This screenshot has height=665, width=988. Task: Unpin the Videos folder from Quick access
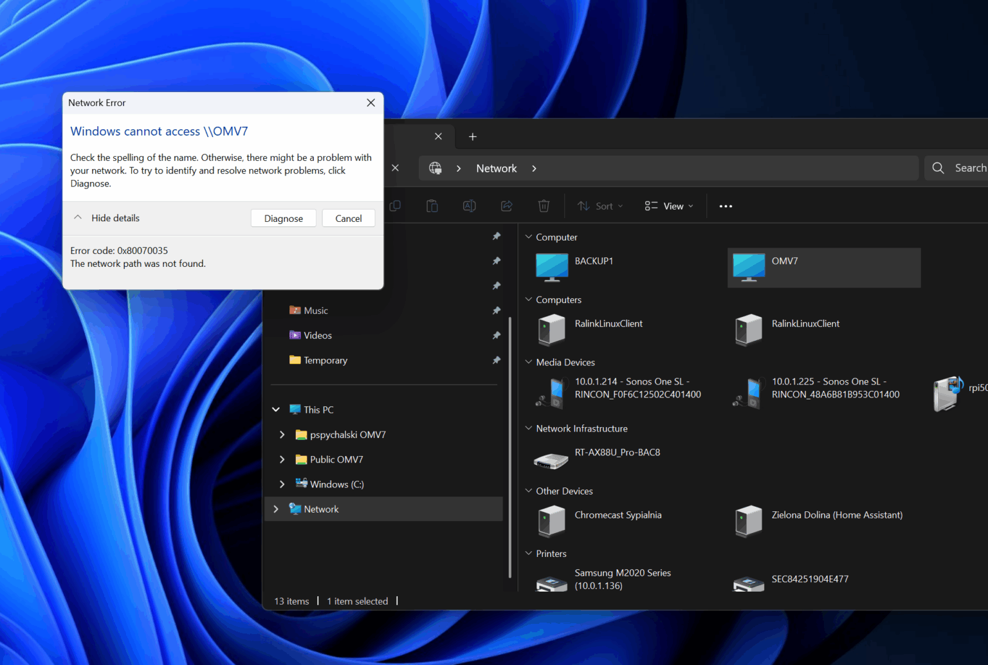click(x=496, y=335)
